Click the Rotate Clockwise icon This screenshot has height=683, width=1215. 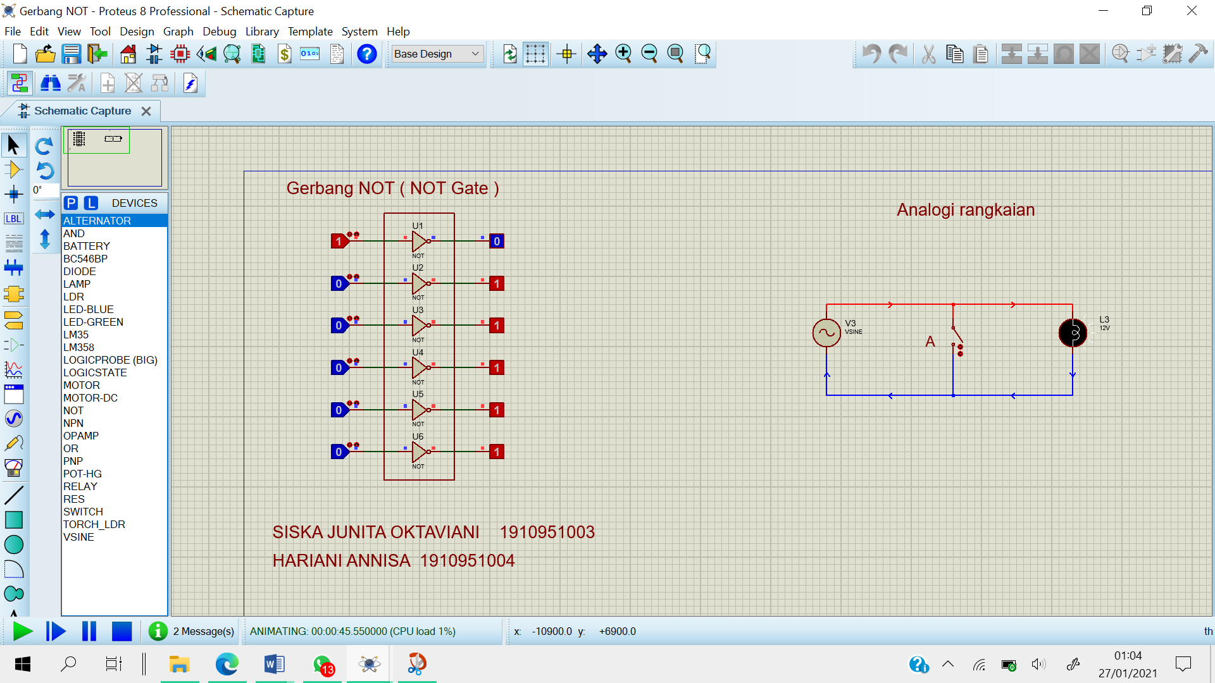[44, 146]
